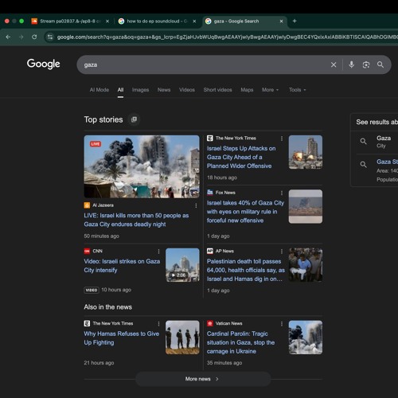Click the browser address bar URL

point(227,37)
